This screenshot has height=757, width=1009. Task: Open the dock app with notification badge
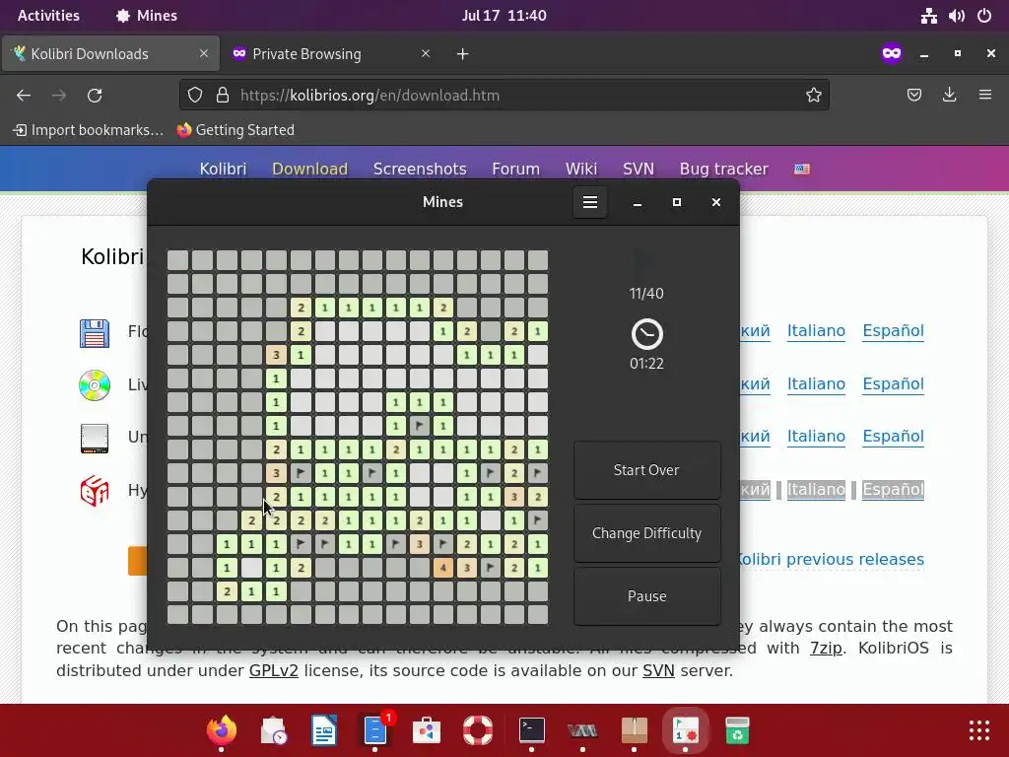375,730
